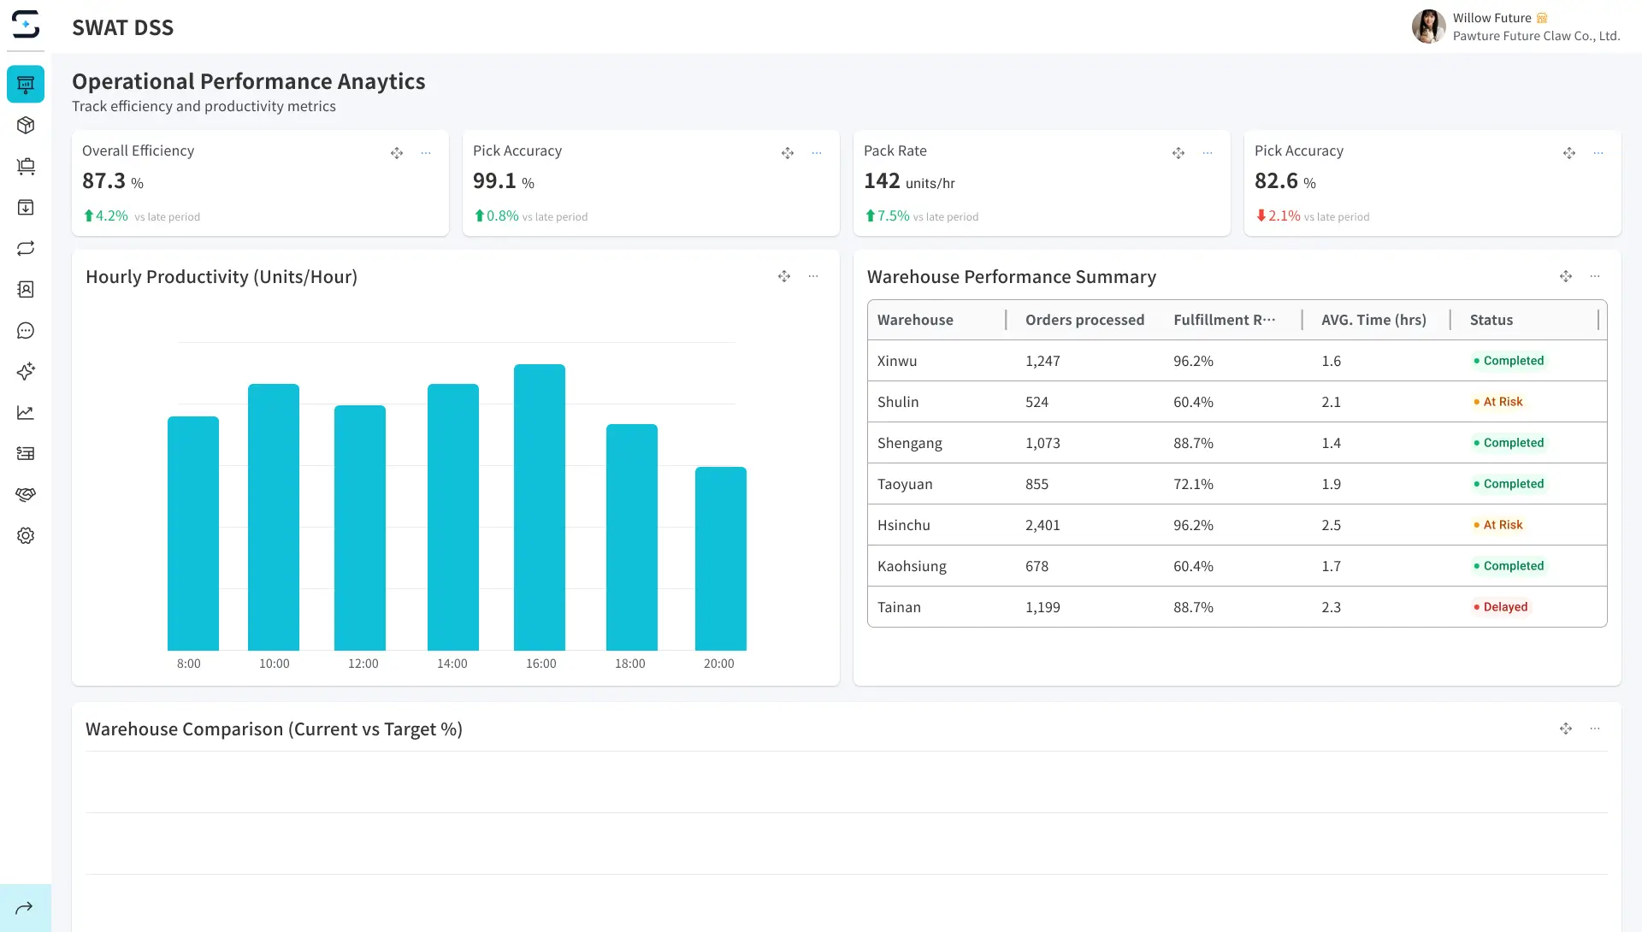
Task: Open the chat bubble sidebar icon
Action: 26,331
